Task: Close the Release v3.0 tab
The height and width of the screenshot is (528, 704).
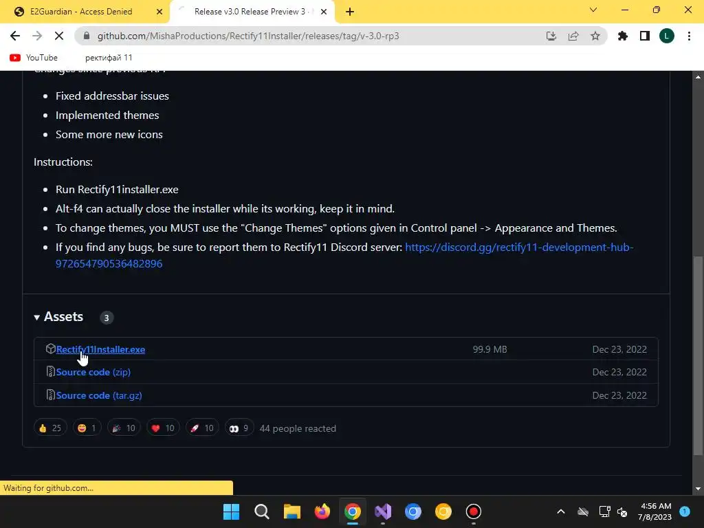Action: coord(324,12)
